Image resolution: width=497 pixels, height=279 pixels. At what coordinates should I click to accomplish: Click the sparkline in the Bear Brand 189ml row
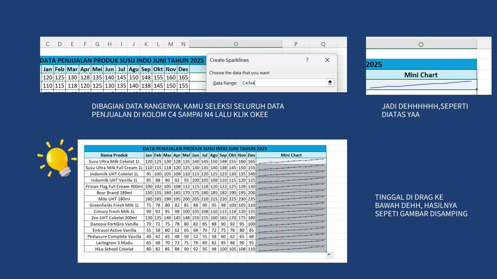tap(291, 193)
